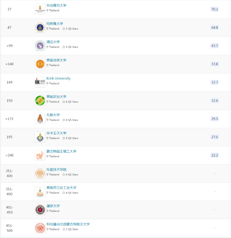Click the Chiang Mai University (清迈大学) logo
The width and height of the screenshot is (231, 238).
40,46
